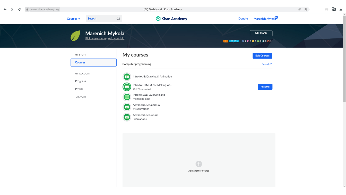Open browser downloads icon
This screenshot has height=195, width=346.
click(x=341, y=9)
